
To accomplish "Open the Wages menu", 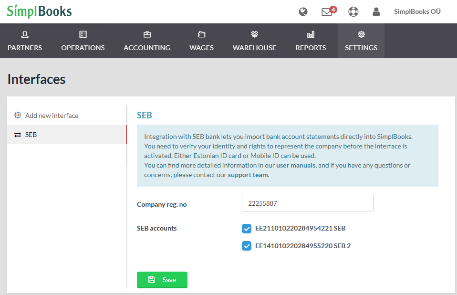I will coord(201,41).
